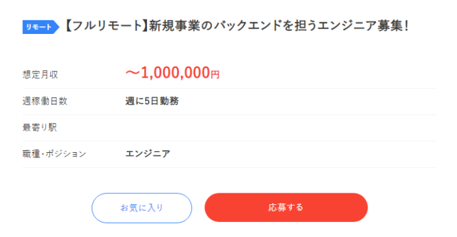Screen dimensions: 457x237
Task: Click the 【フルリモート】 bracketed headline prefix
Action: 106,26
